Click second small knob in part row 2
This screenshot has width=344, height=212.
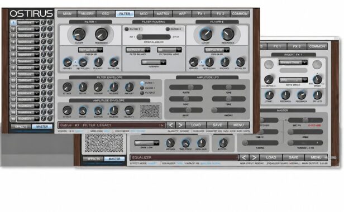pos(50,29)
